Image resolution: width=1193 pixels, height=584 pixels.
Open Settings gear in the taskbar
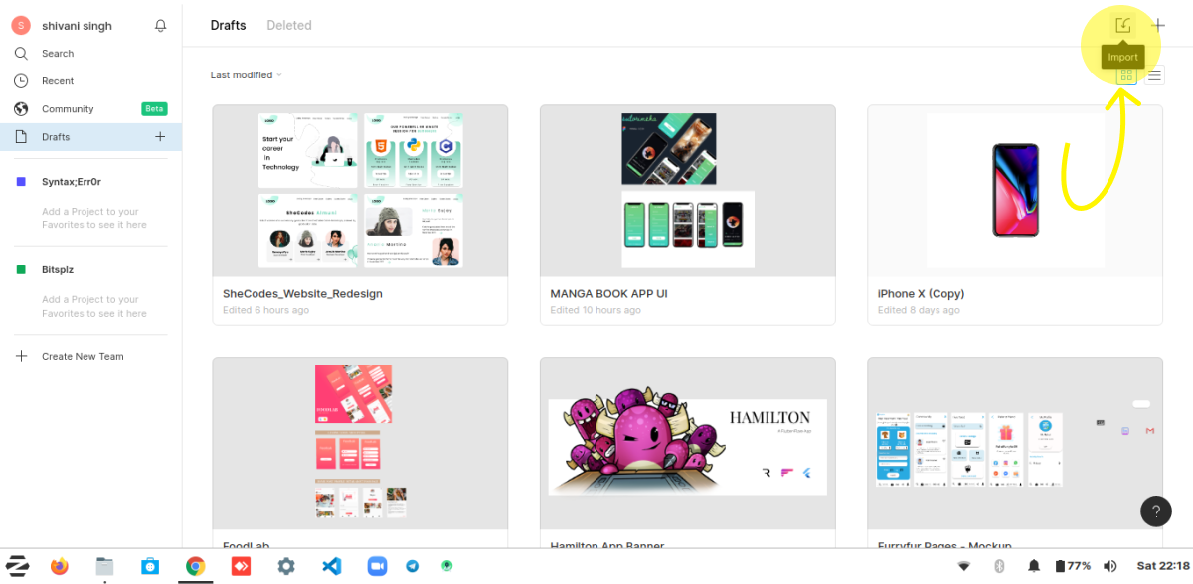pyautogui.click(x=286, y=566)
